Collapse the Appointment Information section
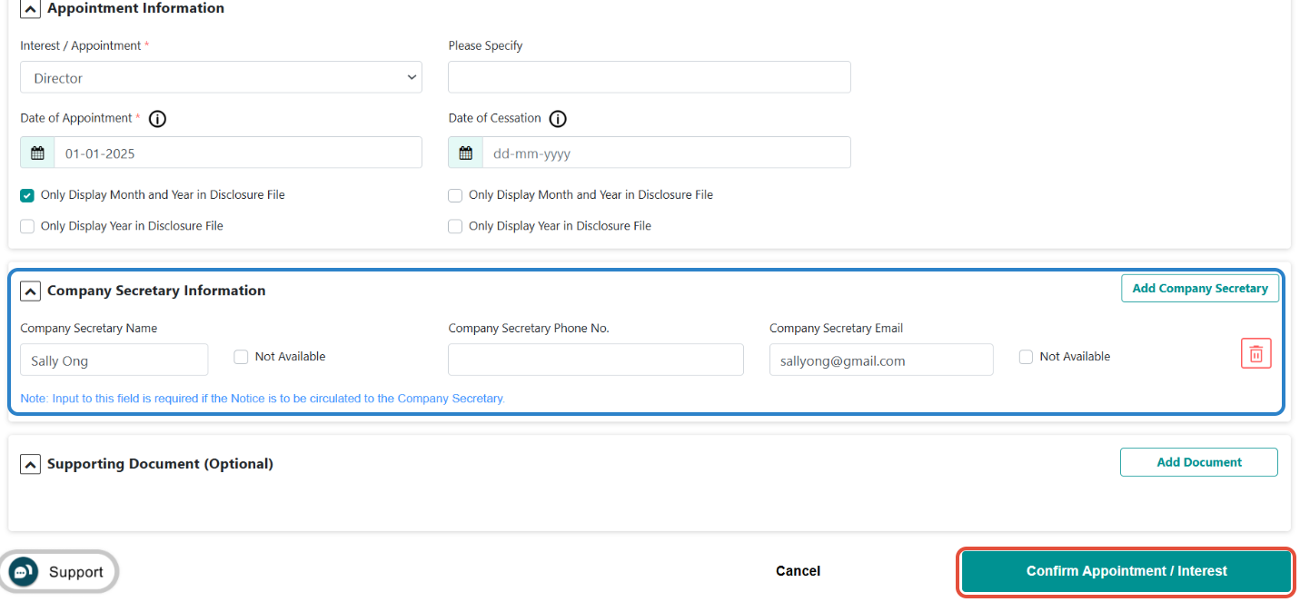Image resolution: width=1300 pixels, height=602 pixels. tap(31, 9)
